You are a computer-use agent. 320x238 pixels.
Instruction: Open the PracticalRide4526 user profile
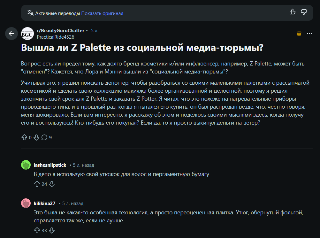coord(55,37)
